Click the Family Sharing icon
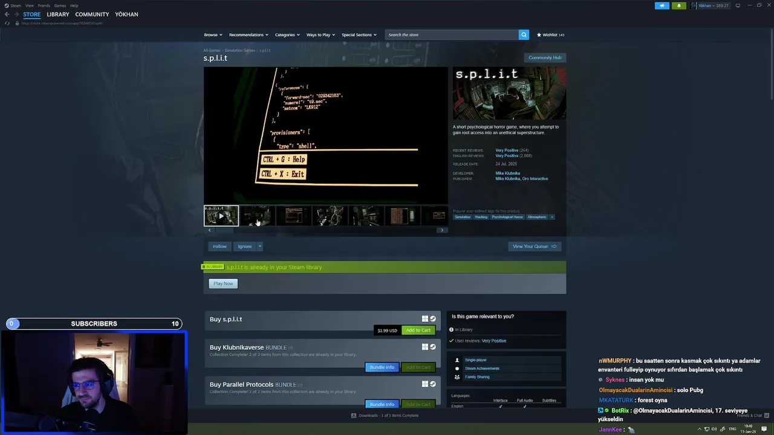The width and height of the screenshot is (774, 435). 457,377
